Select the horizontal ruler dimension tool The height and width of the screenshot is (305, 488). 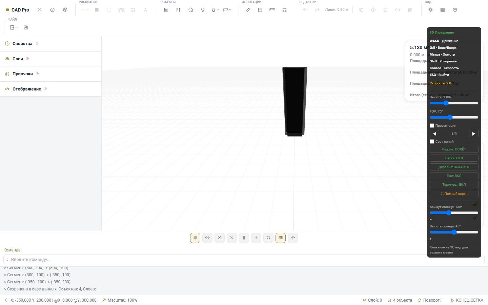point(272,10)
